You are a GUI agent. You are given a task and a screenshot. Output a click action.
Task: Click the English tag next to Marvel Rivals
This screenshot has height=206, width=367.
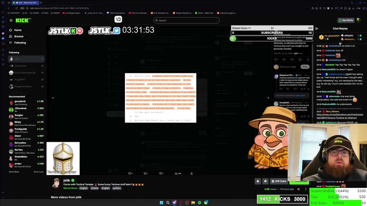click(83, 188)
